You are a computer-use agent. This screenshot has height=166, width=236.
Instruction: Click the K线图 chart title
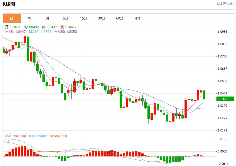[x=9, y=4]
